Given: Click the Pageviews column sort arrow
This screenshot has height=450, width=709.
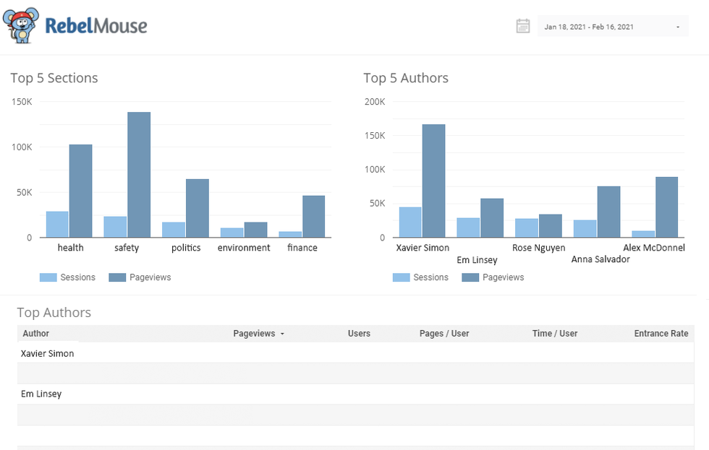Looking at the screenshot, I should coord(282,334).
